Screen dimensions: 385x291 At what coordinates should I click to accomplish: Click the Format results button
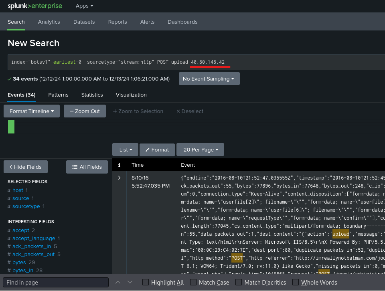point(157,150)
